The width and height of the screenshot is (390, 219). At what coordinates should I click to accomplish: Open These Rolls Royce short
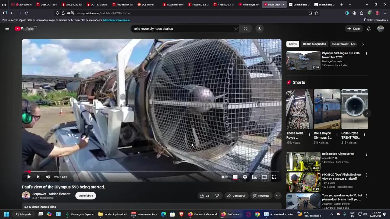pyautogui.click(x=300, y=109)
